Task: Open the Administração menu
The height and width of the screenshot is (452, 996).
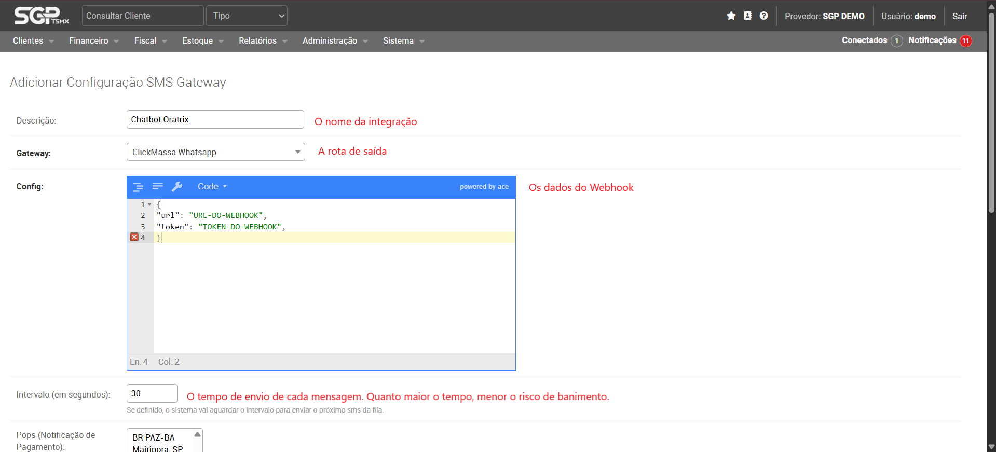Action: (x=335, y=41)
